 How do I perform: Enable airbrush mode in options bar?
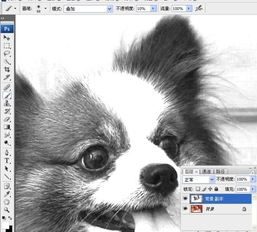click(199, 8)
